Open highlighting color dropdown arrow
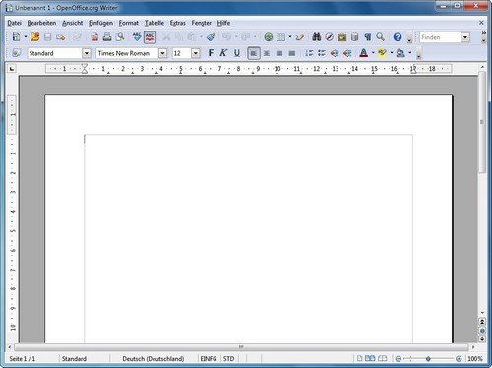 392,53
